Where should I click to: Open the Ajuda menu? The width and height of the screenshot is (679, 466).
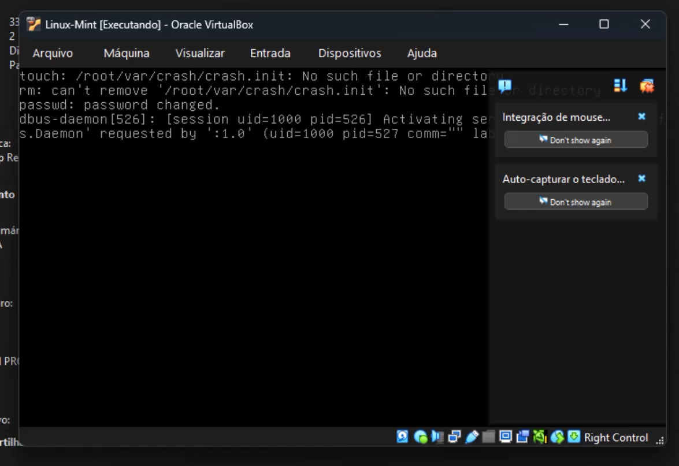click(422, 53)
